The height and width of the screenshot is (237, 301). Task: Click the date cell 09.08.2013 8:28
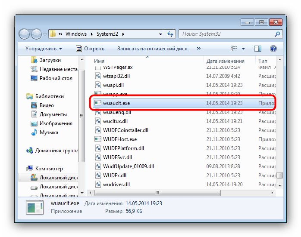[x=223, y=166]
